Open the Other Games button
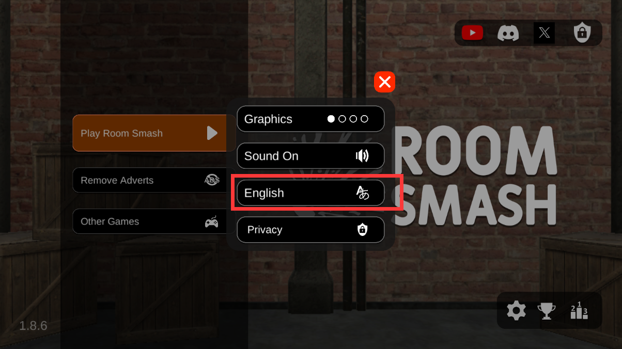 click(150, 221)
